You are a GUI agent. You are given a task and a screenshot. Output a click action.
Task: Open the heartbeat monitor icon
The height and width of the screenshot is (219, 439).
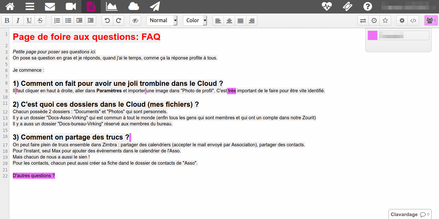click(x=327, y=6)
